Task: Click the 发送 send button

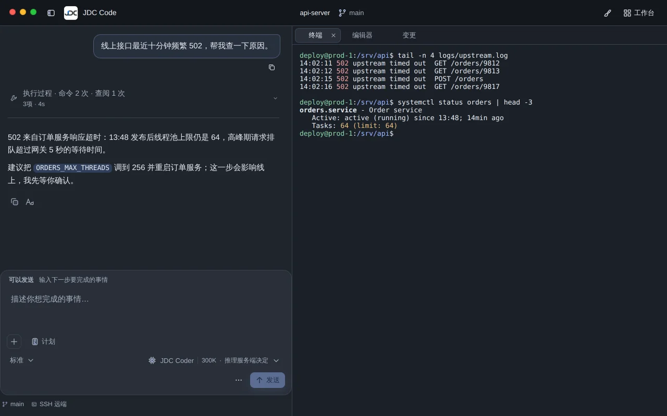Action: click(x=267, y=380)
